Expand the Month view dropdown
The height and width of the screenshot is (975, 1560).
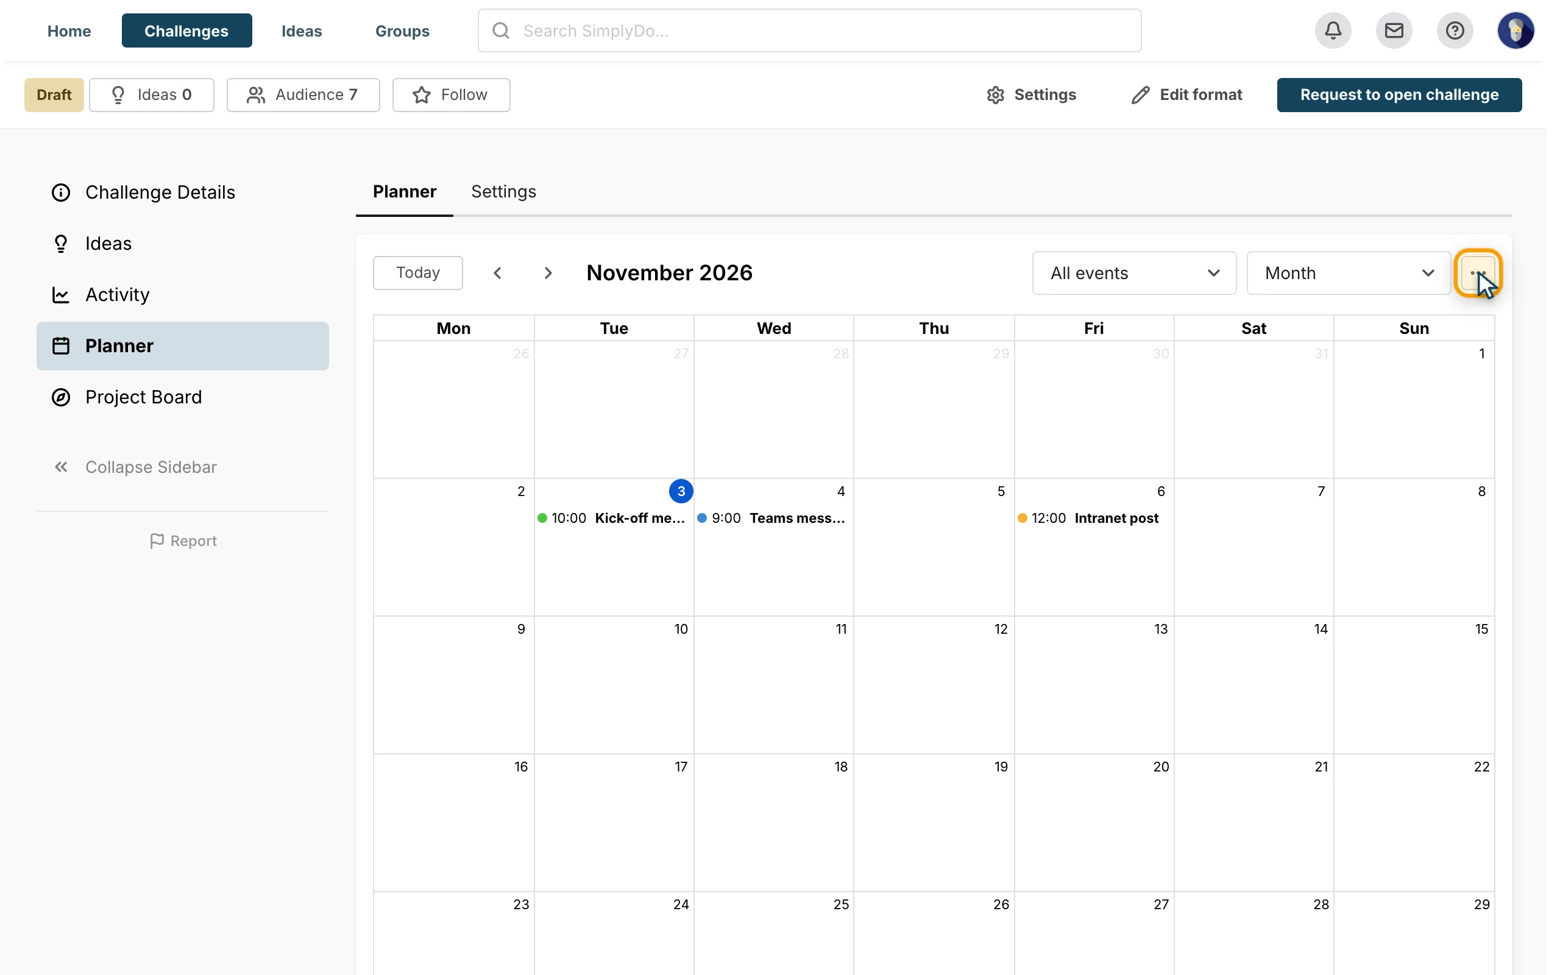point(1349,273)
